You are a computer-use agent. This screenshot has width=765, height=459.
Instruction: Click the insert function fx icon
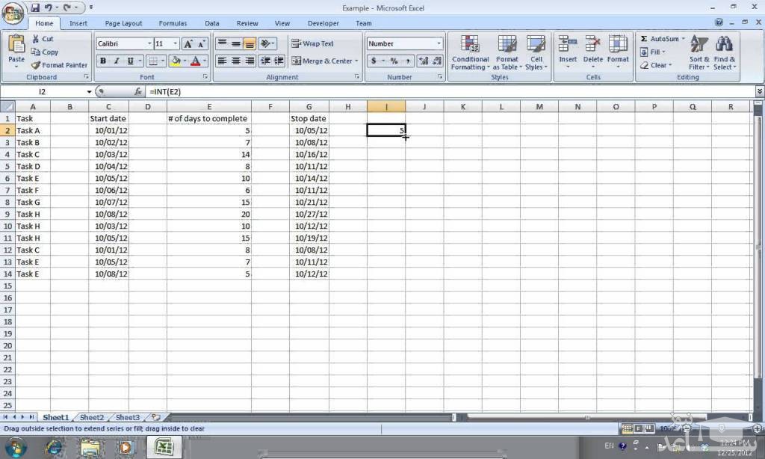(138, 92)
